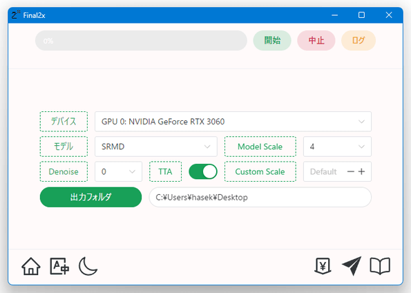This screenshot has height=293, width=411.
Task: Open the yen donate icon
Action: 323,266
